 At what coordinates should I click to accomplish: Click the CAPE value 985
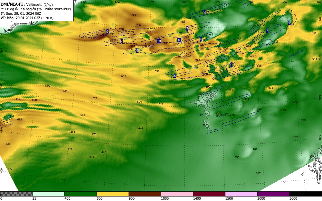[x=105, y=35]
